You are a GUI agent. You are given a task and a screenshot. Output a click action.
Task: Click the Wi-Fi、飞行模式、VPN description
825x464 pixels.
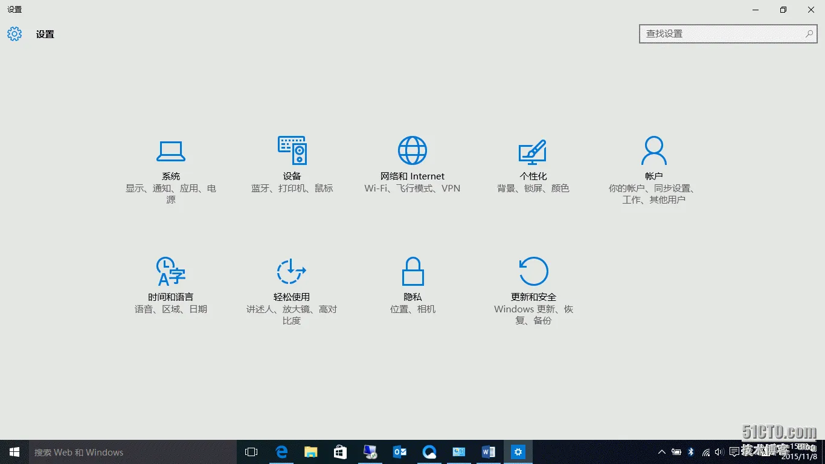412,188
